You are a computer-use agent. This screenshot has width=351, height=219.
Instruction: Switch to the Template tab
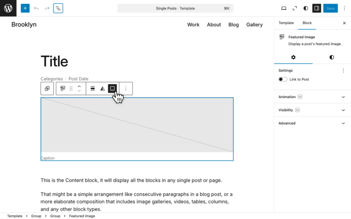coord(286,23)
